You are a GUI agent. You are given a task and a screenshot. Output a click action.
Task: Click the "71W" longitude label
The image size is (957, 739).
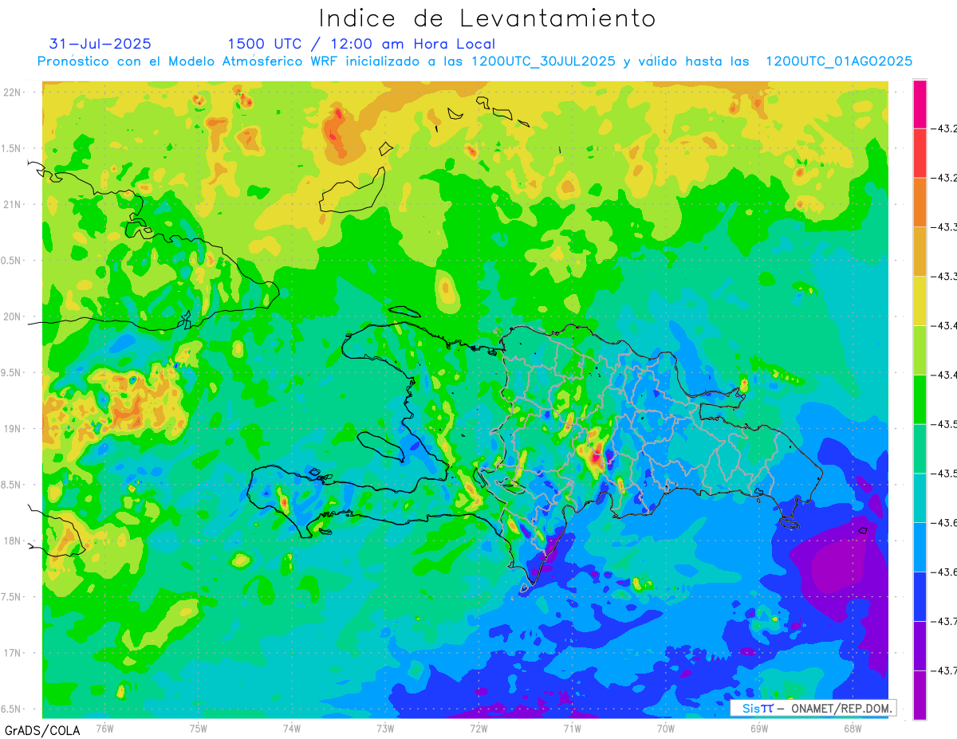[572, 728]
